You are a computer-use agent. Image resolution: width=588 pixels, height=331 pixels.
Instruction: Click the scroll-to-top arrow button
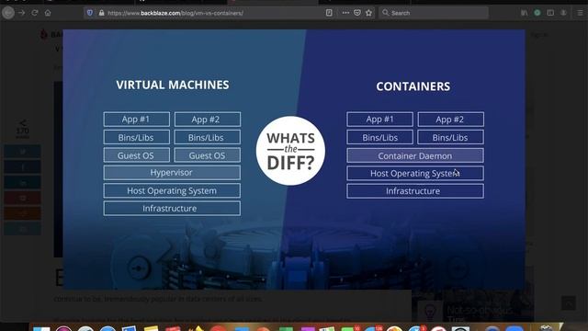pos(568,302)
